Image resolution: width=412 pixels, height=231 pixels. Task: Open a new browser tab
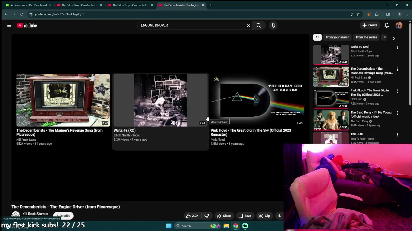(x=211, y=5)
